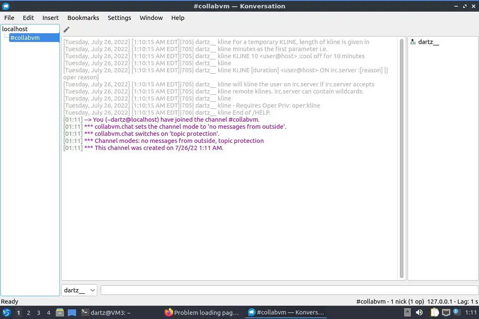Click the operator icon beside dartz__
Viewport: 479px width, 319px height.
(413, 42)
